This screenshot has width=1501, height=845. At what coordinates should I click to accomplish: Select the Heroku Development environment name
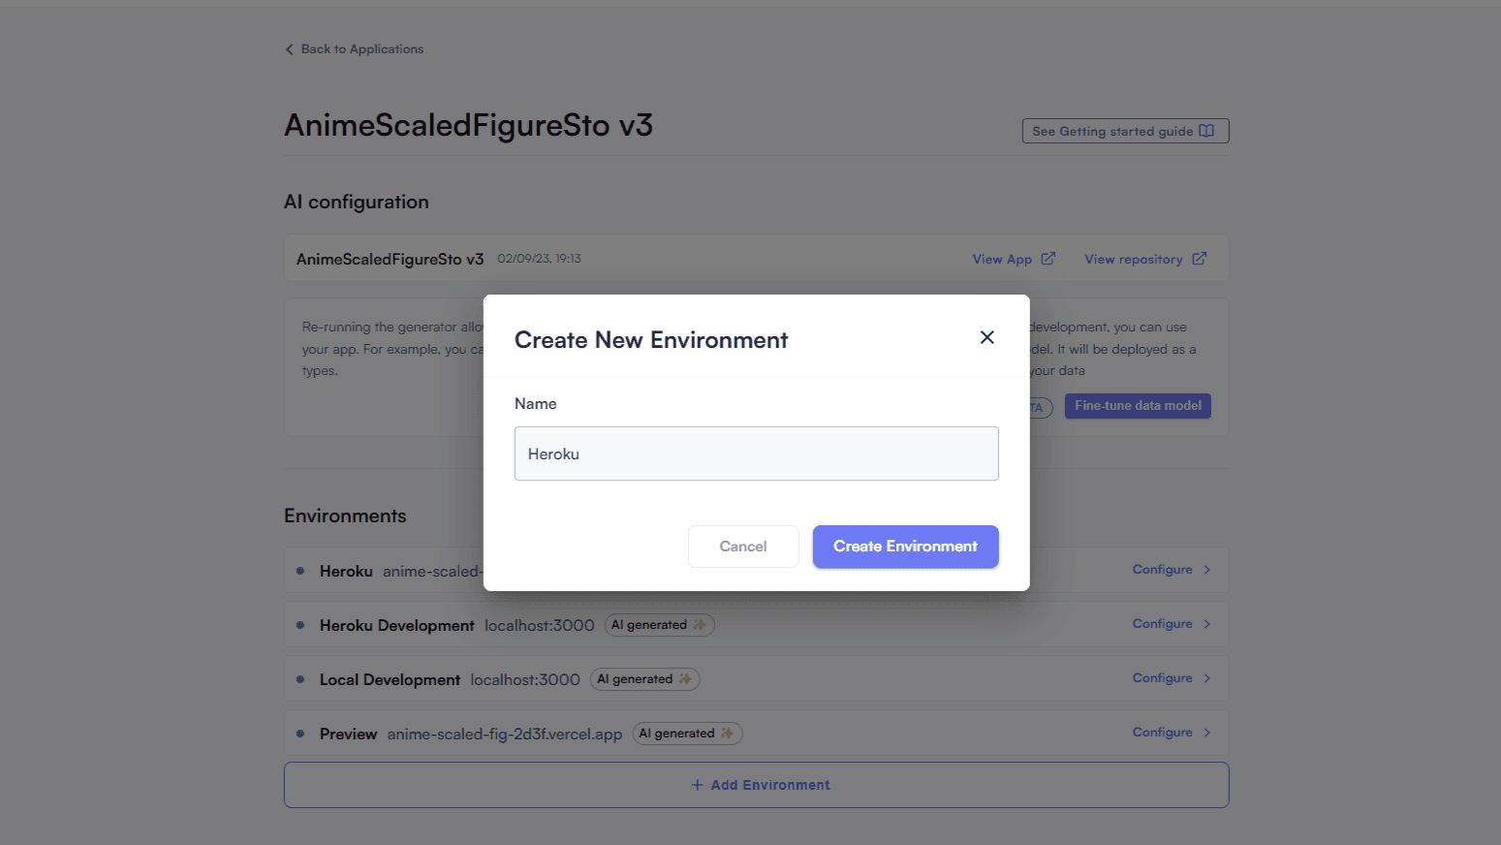coord(397,626)
